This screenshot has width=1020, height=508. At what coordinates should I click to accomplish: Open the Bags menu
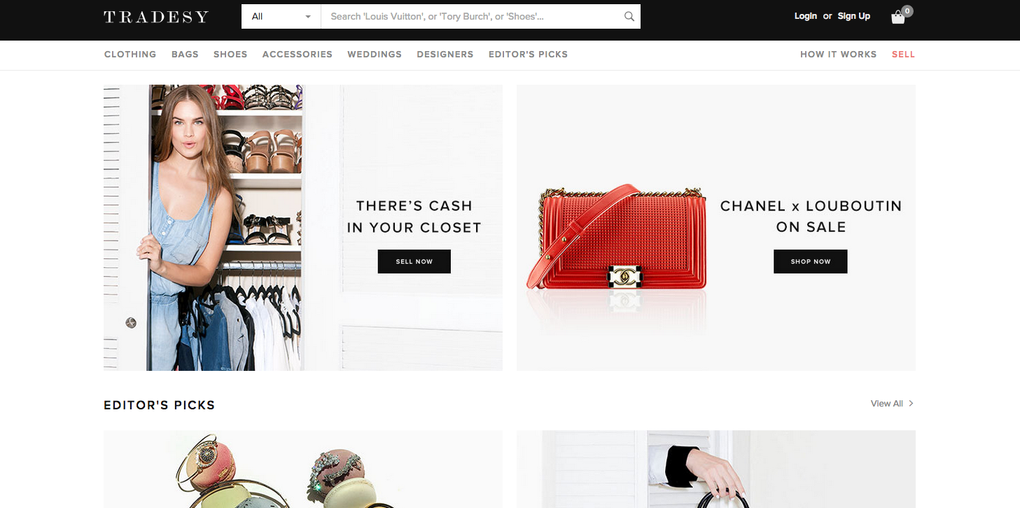[x=185, y=55]
